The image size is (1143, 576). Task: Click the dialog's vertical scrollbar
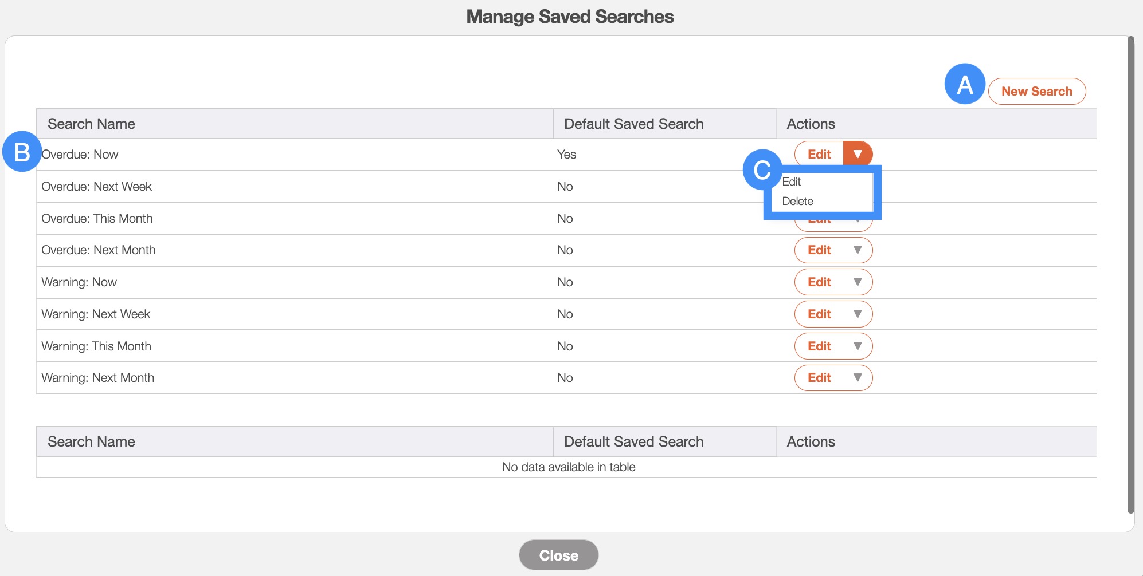coord(1130,275)
